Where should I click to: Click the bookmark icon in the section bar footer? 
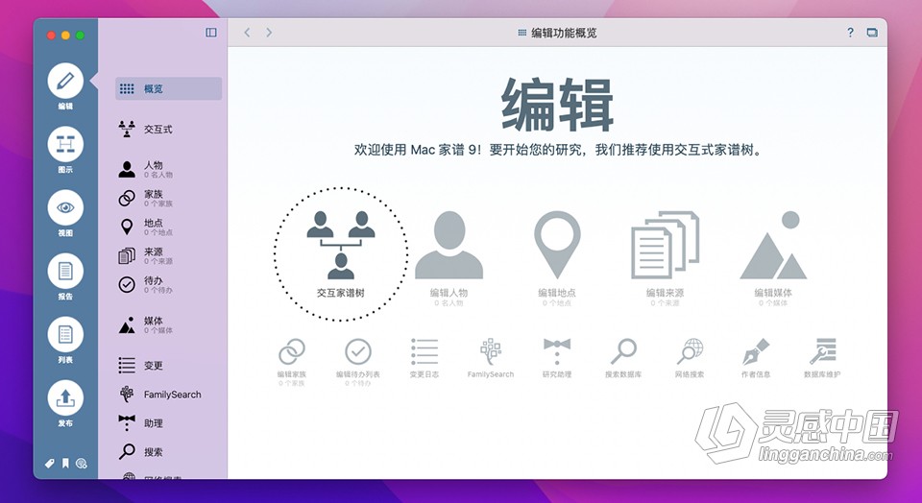pyautogui.click(x=65, y=464)
